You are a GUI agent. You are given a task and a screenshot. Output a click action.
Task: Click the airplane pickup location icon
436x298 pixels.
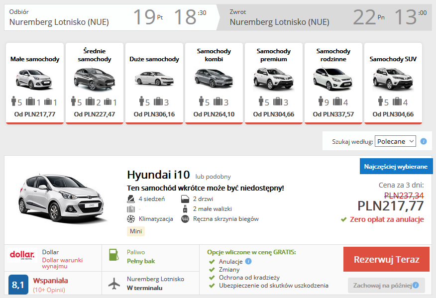(114, 284)
